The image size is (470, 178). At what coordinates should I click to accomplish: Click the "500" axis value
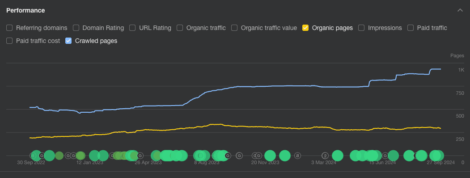(x=460, y=116)
